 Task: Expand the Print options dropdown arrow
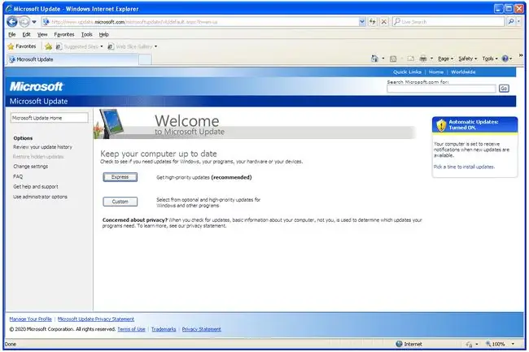click(x=431, y=59)
